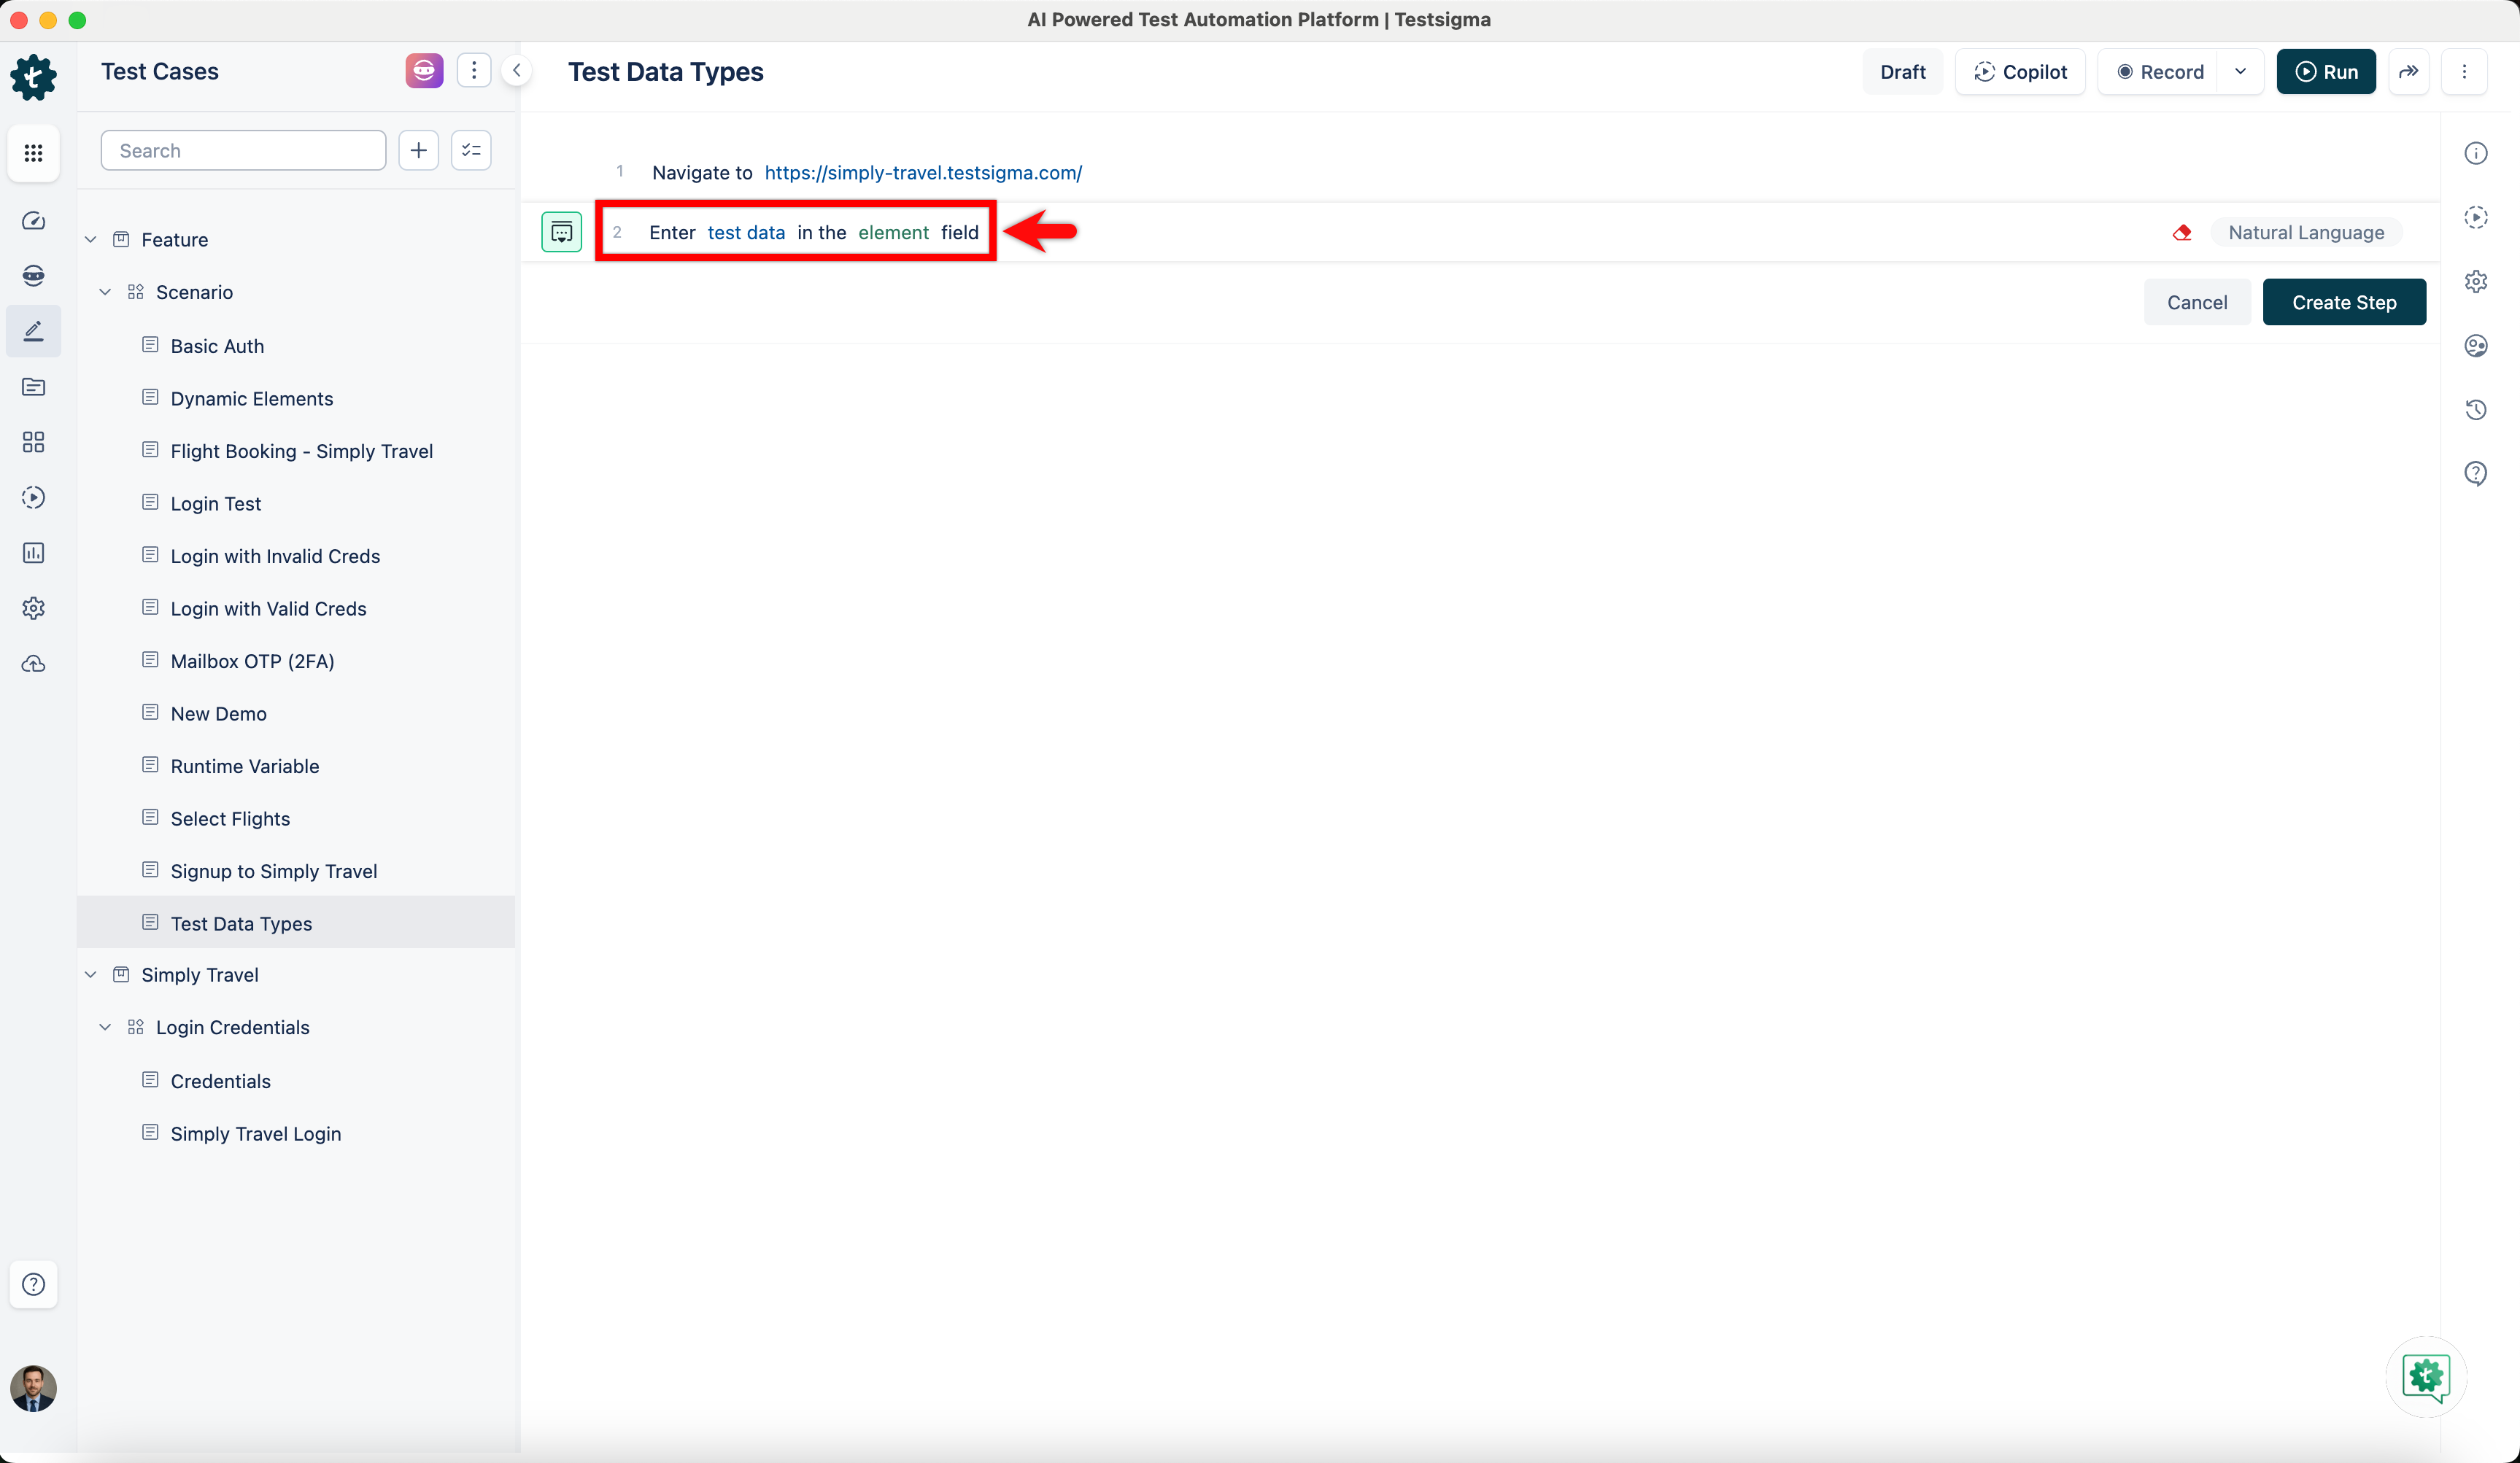Click the info icon in right sidebar
The height and width of the screenshot is (1463, 2520).
pyautogui.click(x=2475, y=153)
